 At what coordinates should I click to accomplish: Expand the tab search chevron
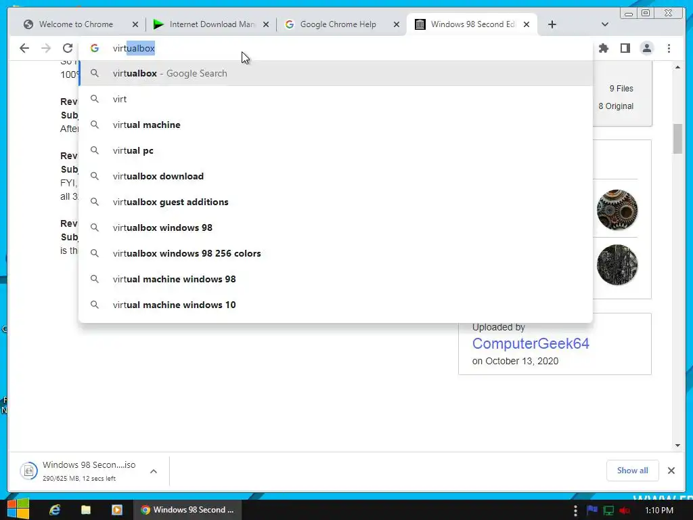pos(605,24)
